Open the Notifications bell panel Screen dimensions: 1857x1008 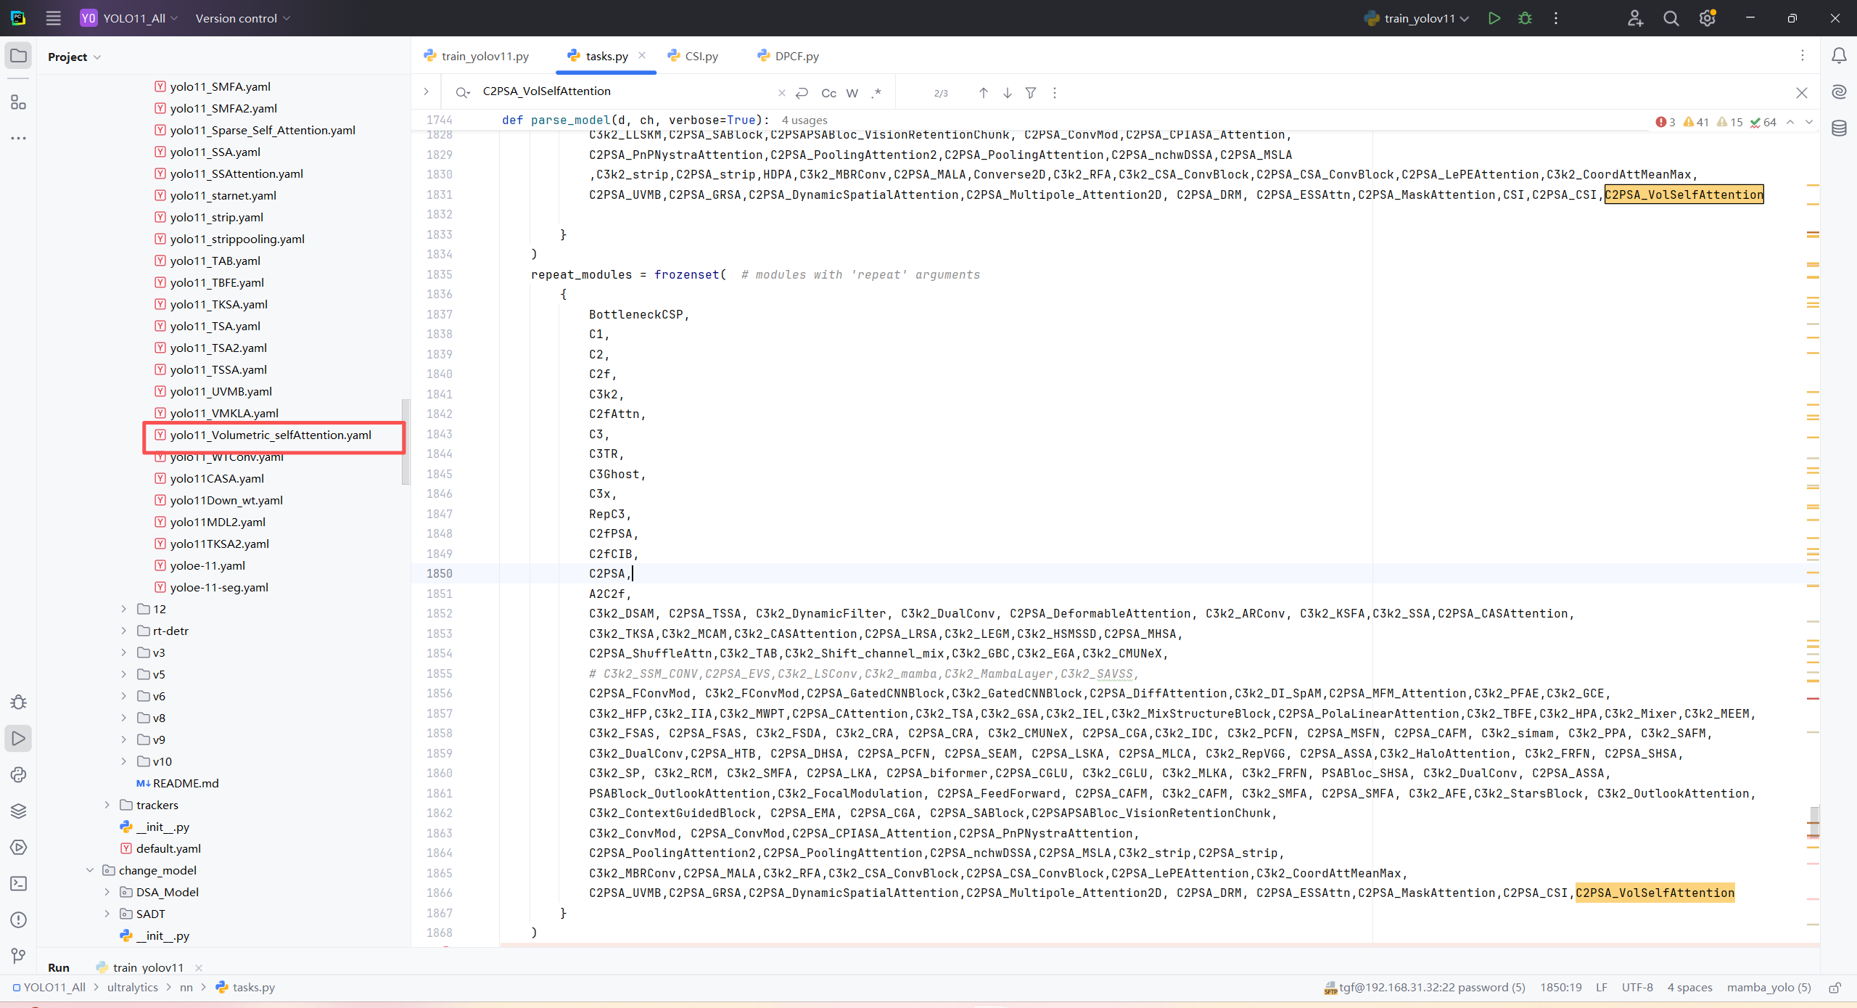tap(1839, 56)
